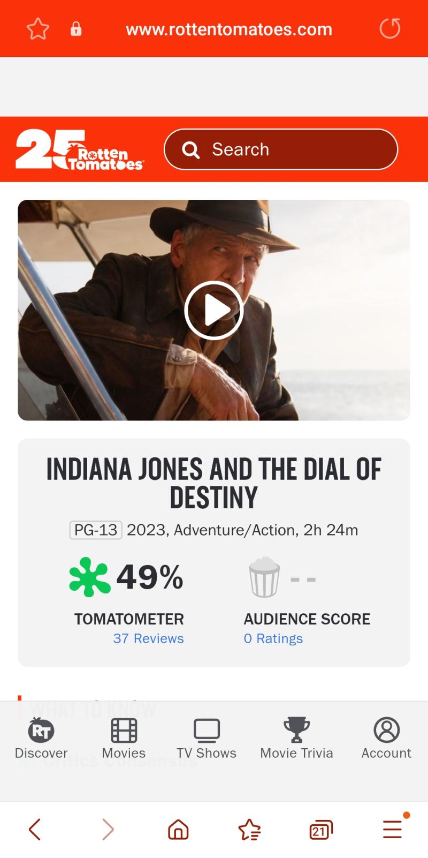The width and height of the screenshot is (428, 858).
Task: Reload the page with refresh icon
Action: tap(390, 29)
